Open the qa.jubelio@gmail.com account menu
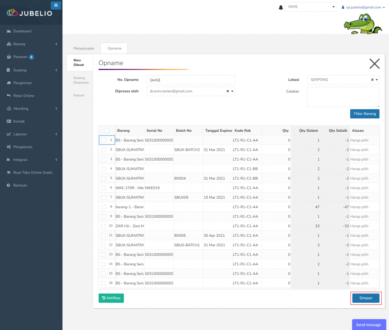This screenshot has height=330, width=389. click(363, 8)
